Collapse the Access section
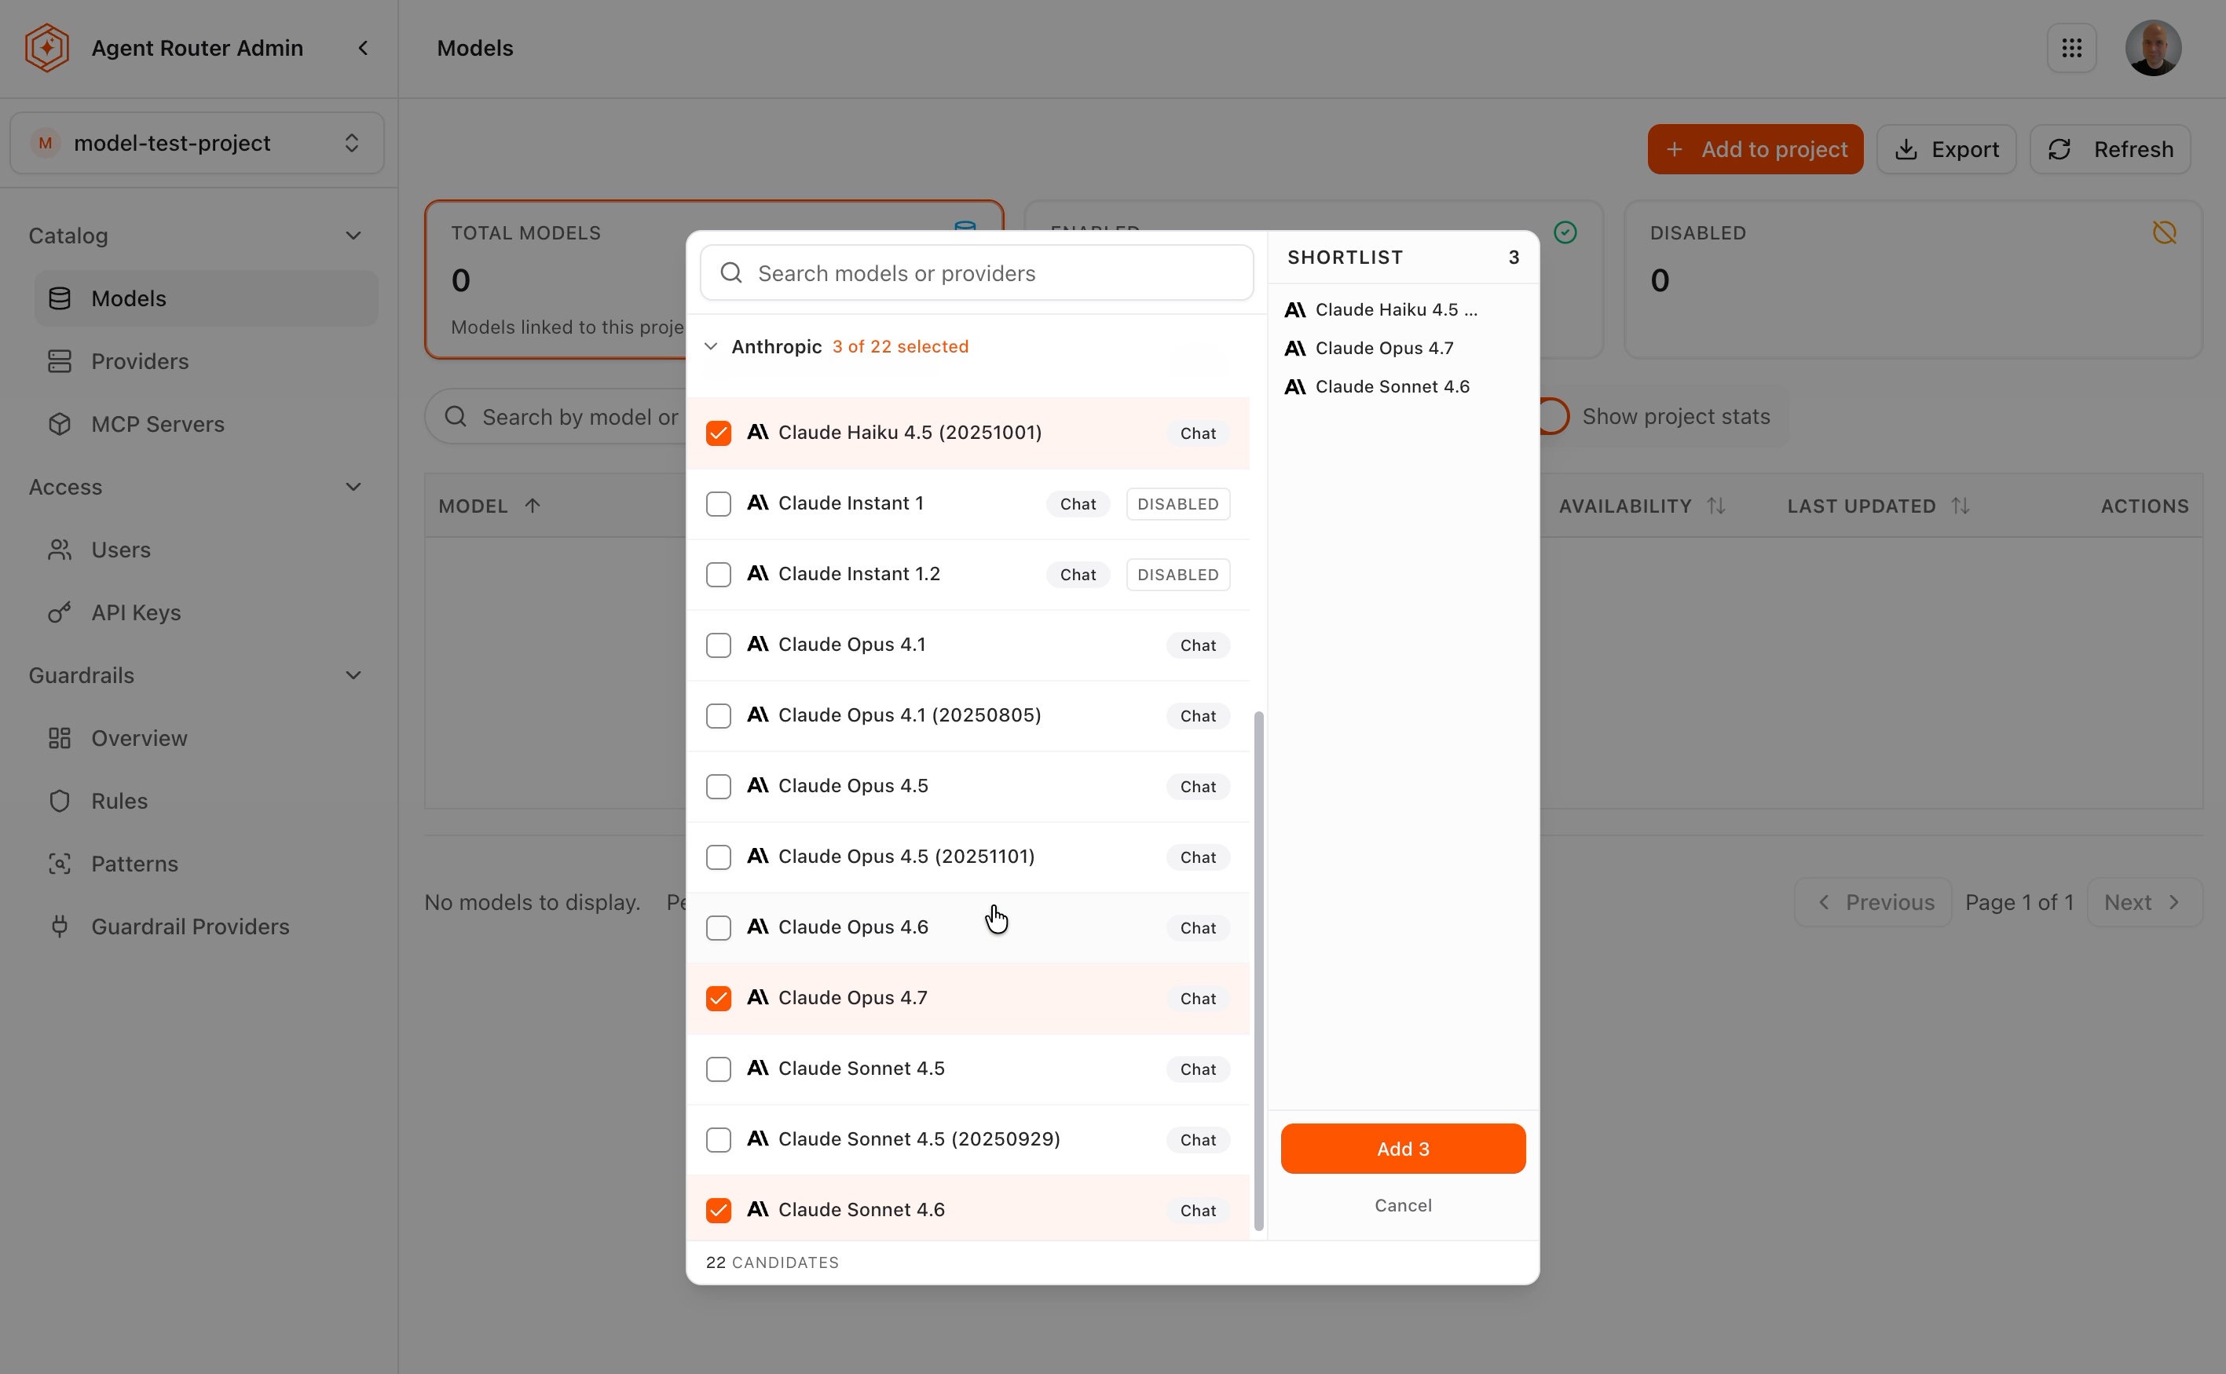The image size is (2226, 1374). click(353, 487)
